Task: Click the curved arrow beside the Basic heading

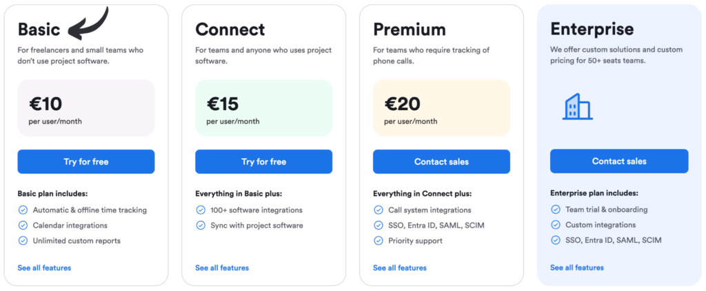Action: 88,23
